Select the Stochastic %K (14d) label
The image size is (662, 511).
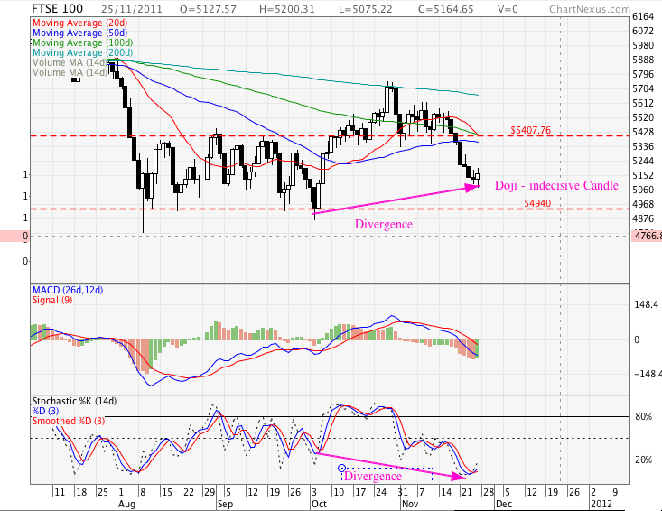(x=74, y=401)
